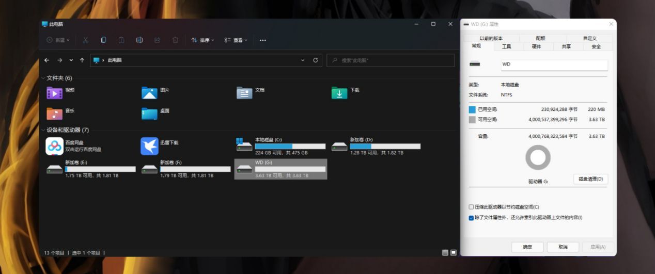Click the 磁盘清理(D) button

pyautogui.click(x=590, y=179)
